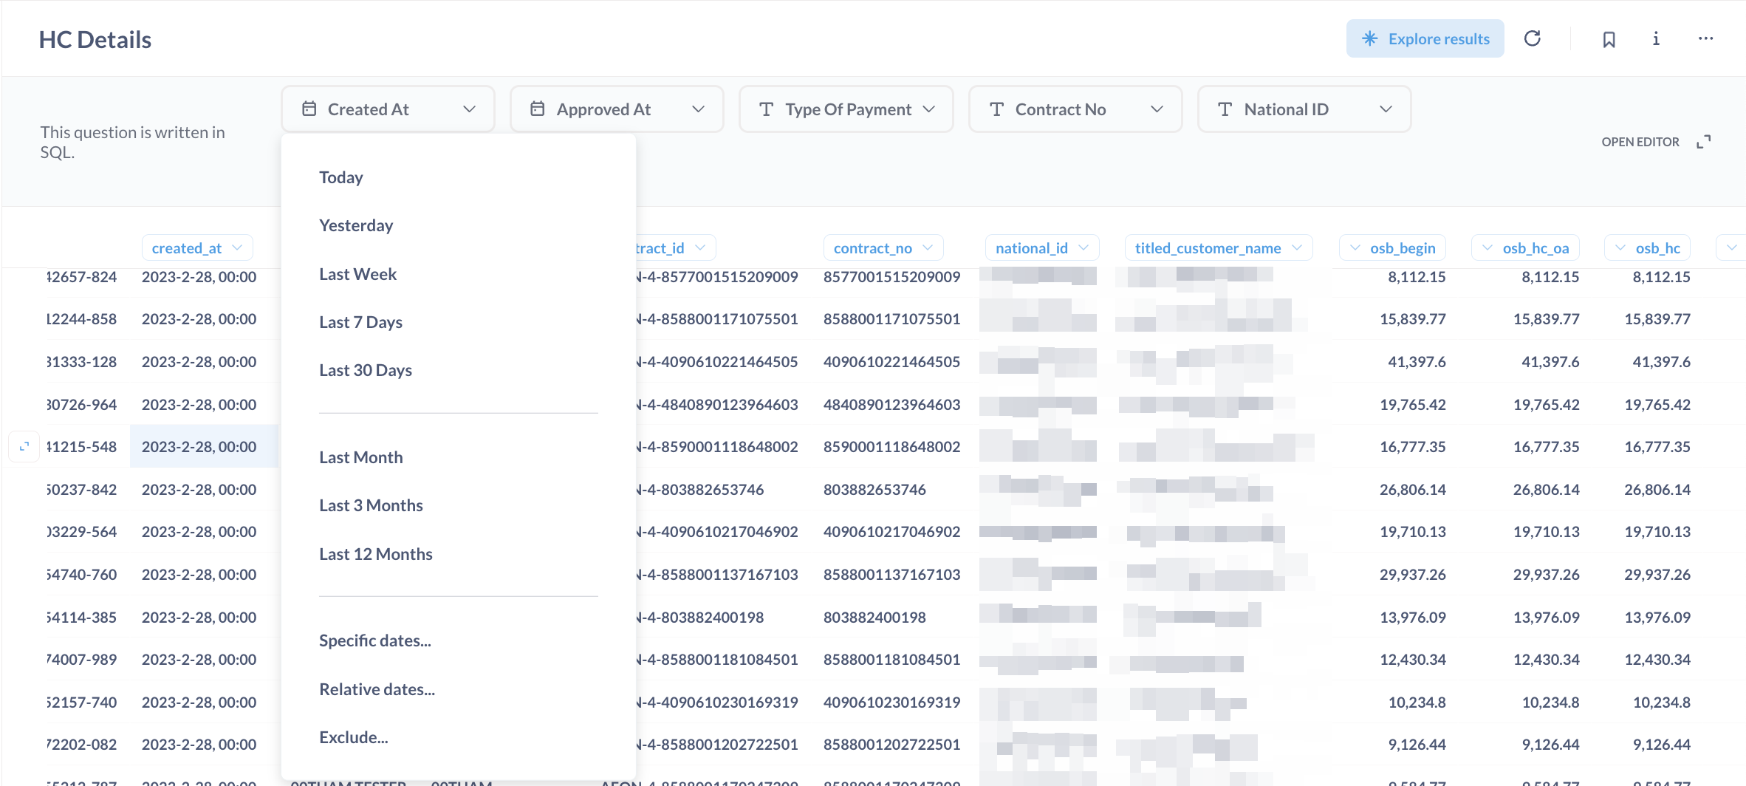
Task: Choose Last 3 Months option
Action: pos(372,505)
